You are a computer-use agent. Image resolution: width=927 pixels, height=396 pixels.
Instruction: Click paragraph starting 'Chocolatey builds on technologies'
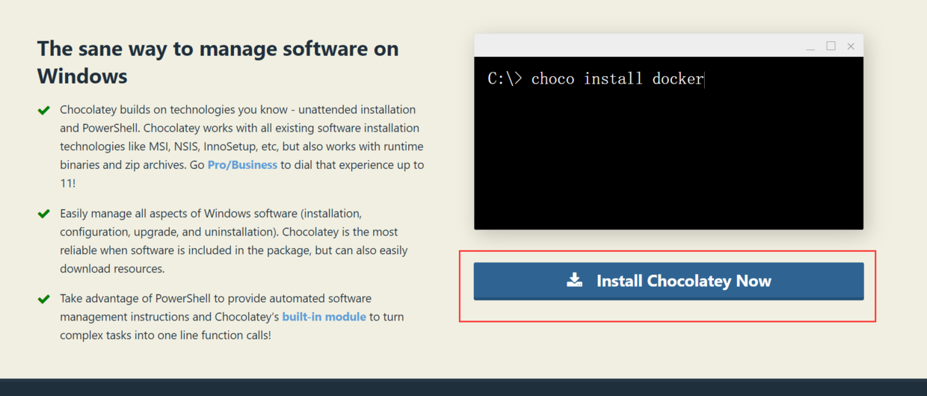point(241,146)
